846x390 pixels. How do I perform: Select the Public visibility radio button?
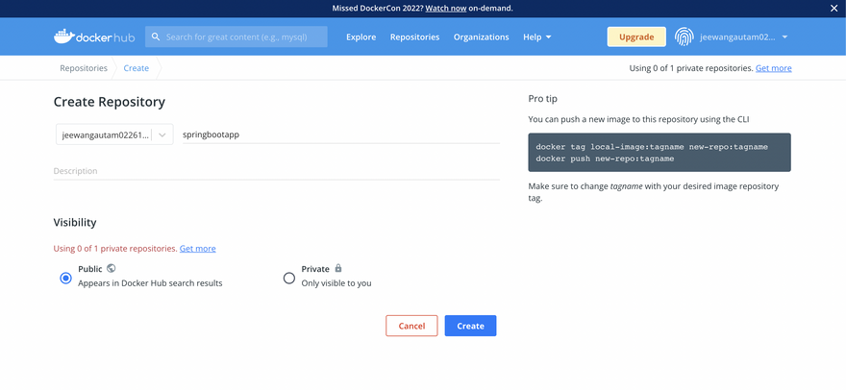pyautogui.click(x=65, y=278)
